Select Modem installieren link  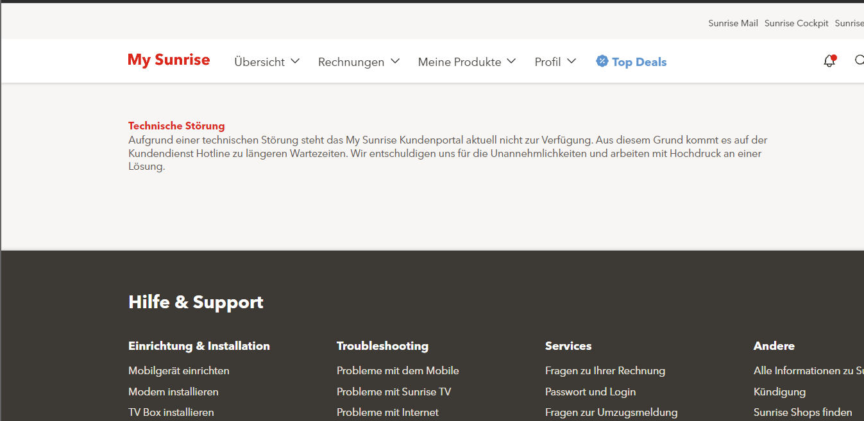tap(173, 392)
